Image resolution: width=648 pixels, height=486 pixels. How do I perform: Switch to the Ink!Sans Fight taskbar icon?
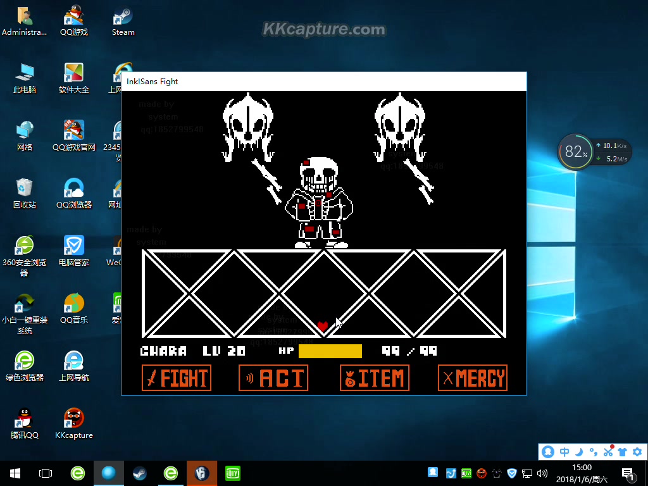(x=202, y=473)
